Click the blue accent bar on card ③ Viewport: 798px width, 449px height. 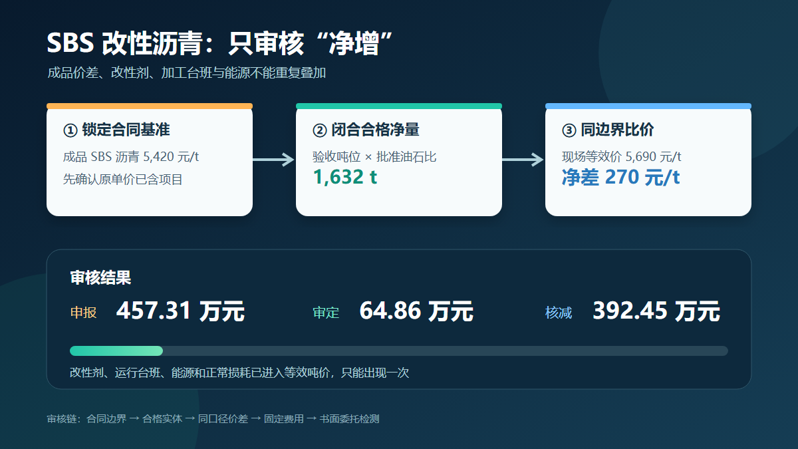click(x=648, y=106)
